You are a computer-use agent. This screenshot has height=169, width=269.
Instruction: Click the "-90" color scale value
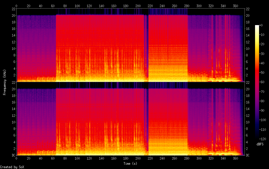coord(262,111)
